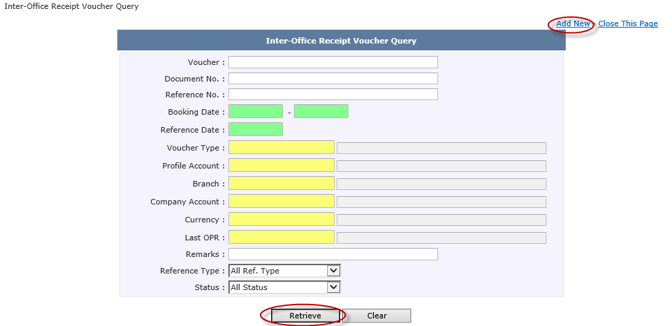
Task: Focus the Voucher text field
Action: 333,62
